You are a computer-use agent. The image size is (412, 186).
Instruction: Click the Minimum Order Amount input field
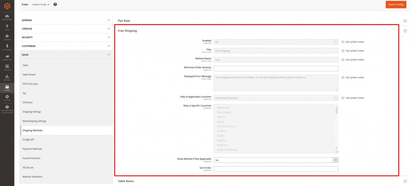276,68
